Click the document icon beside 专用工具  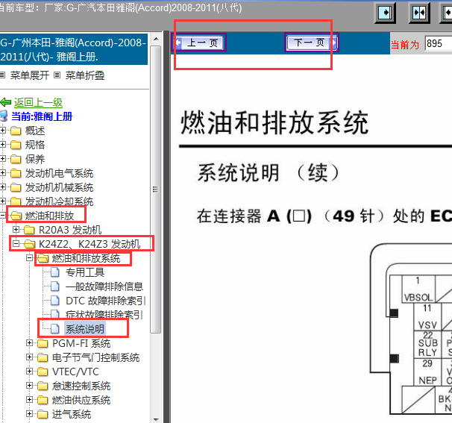pyautogui.click(x=54, y=272)
